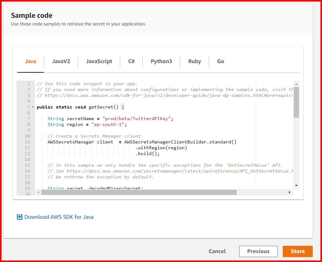Click the horizontal scrollbar left arrow
322x262 pixels.
(x=38, y=192)
